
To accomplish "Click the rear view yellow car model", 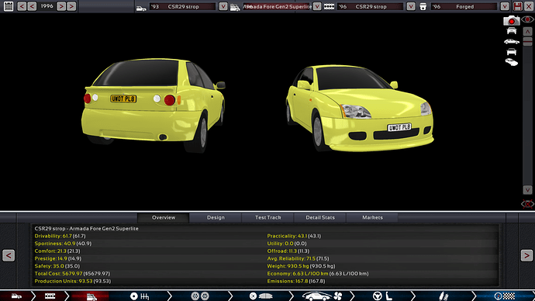I will pyautogui.click(x=153, y=105).
